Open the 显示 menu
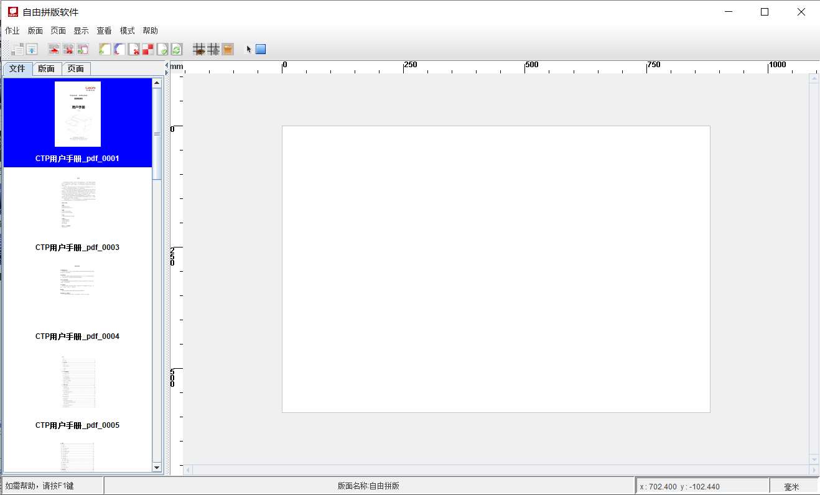Screen dimensions: 820x495 82,30
